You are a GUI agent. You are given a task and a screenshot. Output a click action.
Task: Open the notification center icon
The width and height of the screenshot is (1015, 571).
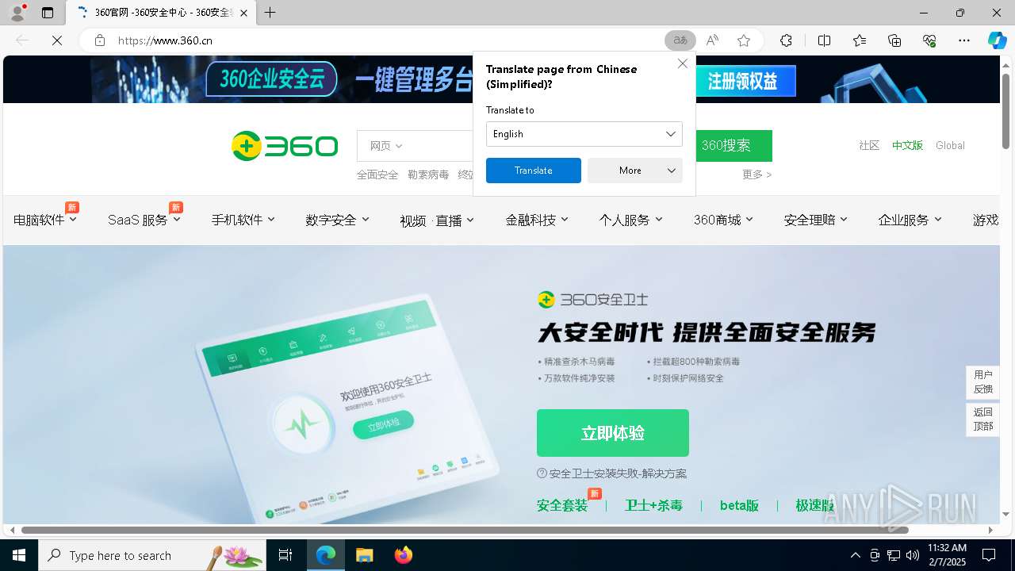coord(989,555)
